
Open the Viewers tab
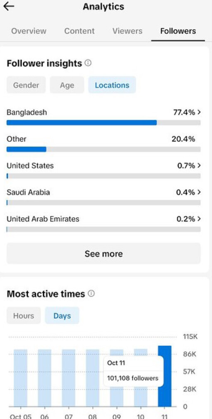[127, 31]
